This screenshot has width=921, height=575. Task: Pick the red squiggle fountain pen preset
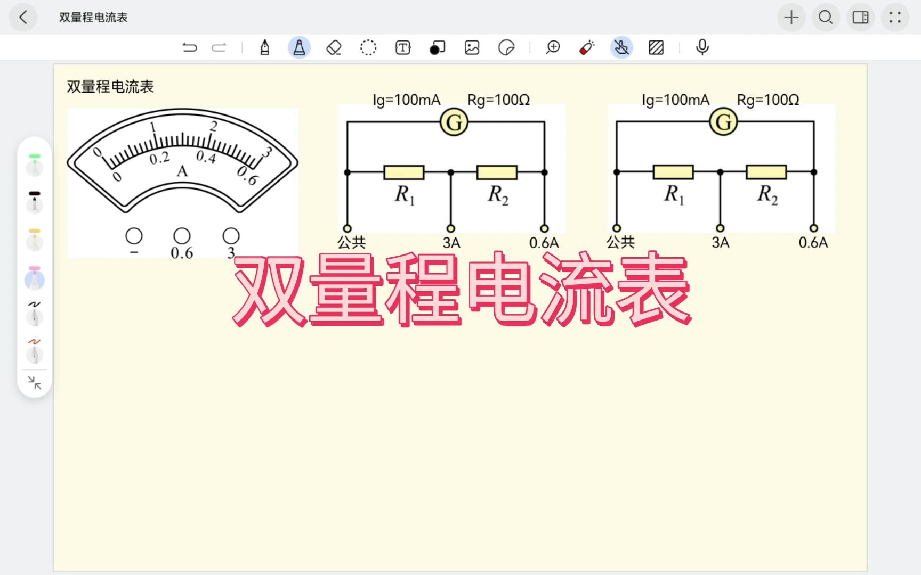(x=35, y=351)
